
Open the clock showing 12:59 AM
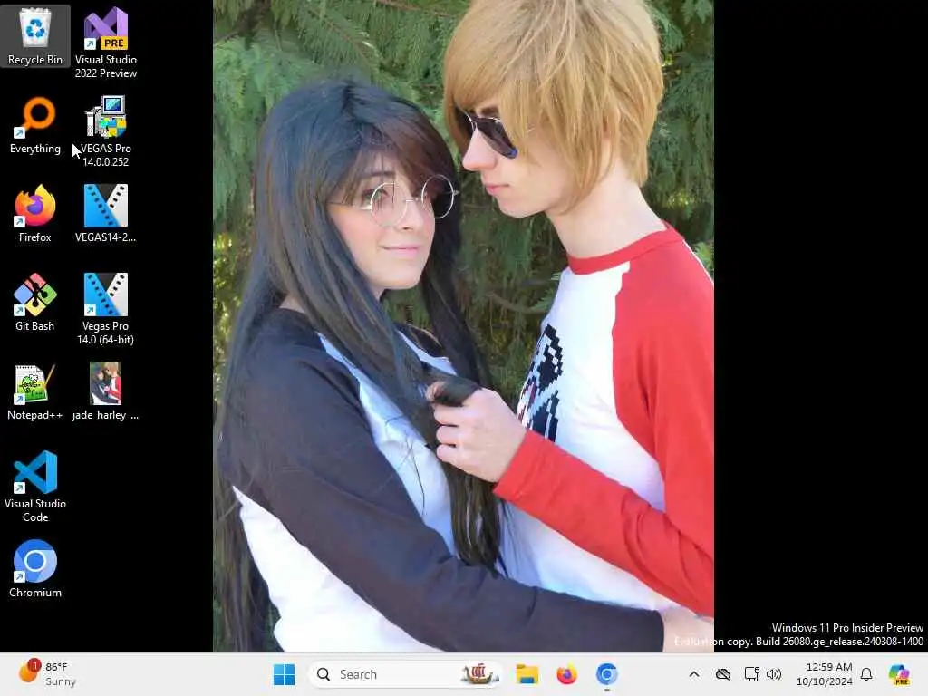(825, 674)
